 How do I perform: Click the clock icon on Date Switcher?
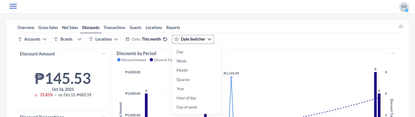click(177, 39)
